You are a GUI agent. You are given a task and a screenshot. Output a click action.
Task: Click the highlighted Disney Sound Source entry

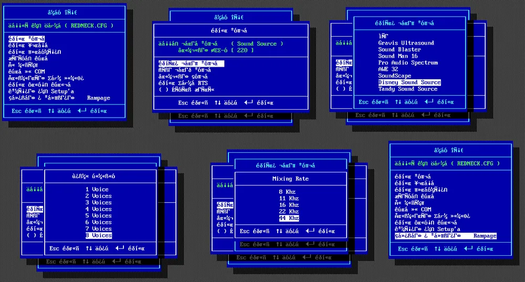click(409, 82)
